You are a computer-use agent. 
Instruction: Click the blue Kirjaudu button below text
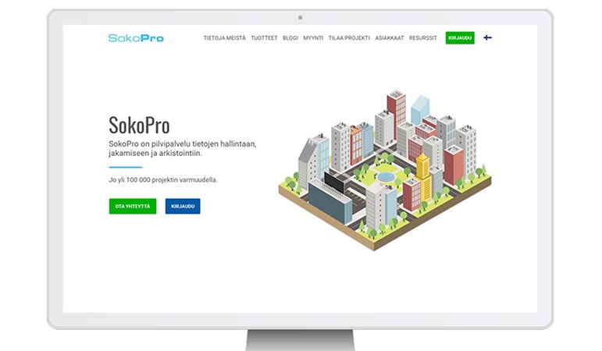click(x=183, y=207)
